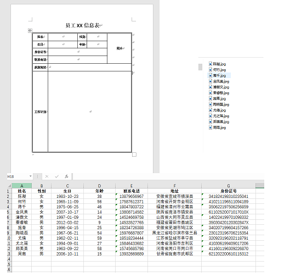Select column B header in Excel
This screenshot has height=277, width=296.
click(x=42, y=186)
